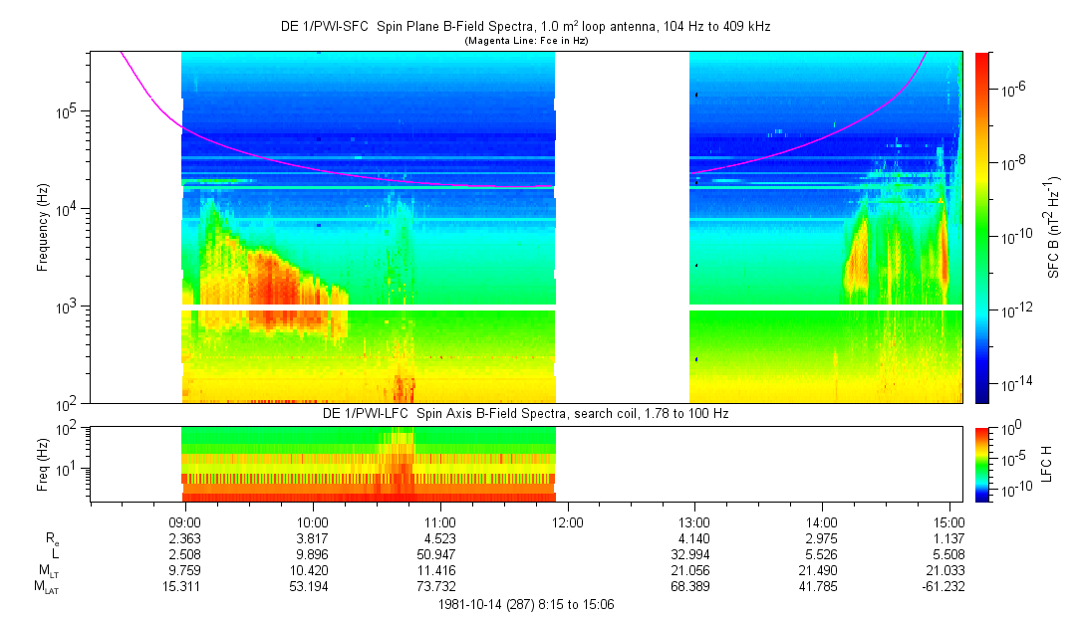Click the 14:00 time axis tick label

pos(822,521)
